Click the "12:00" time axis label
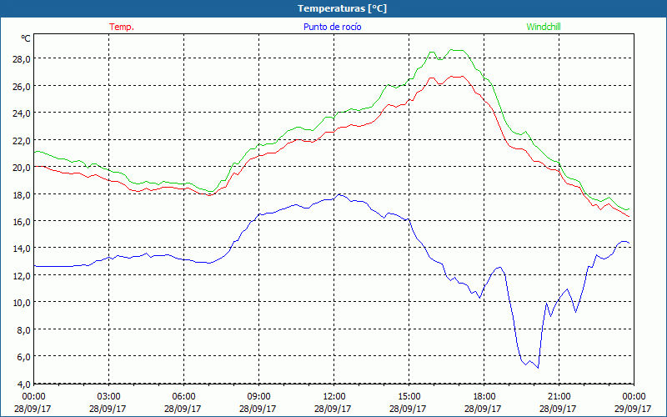Screen dimensions: 667x417 [x=333, y=396]
